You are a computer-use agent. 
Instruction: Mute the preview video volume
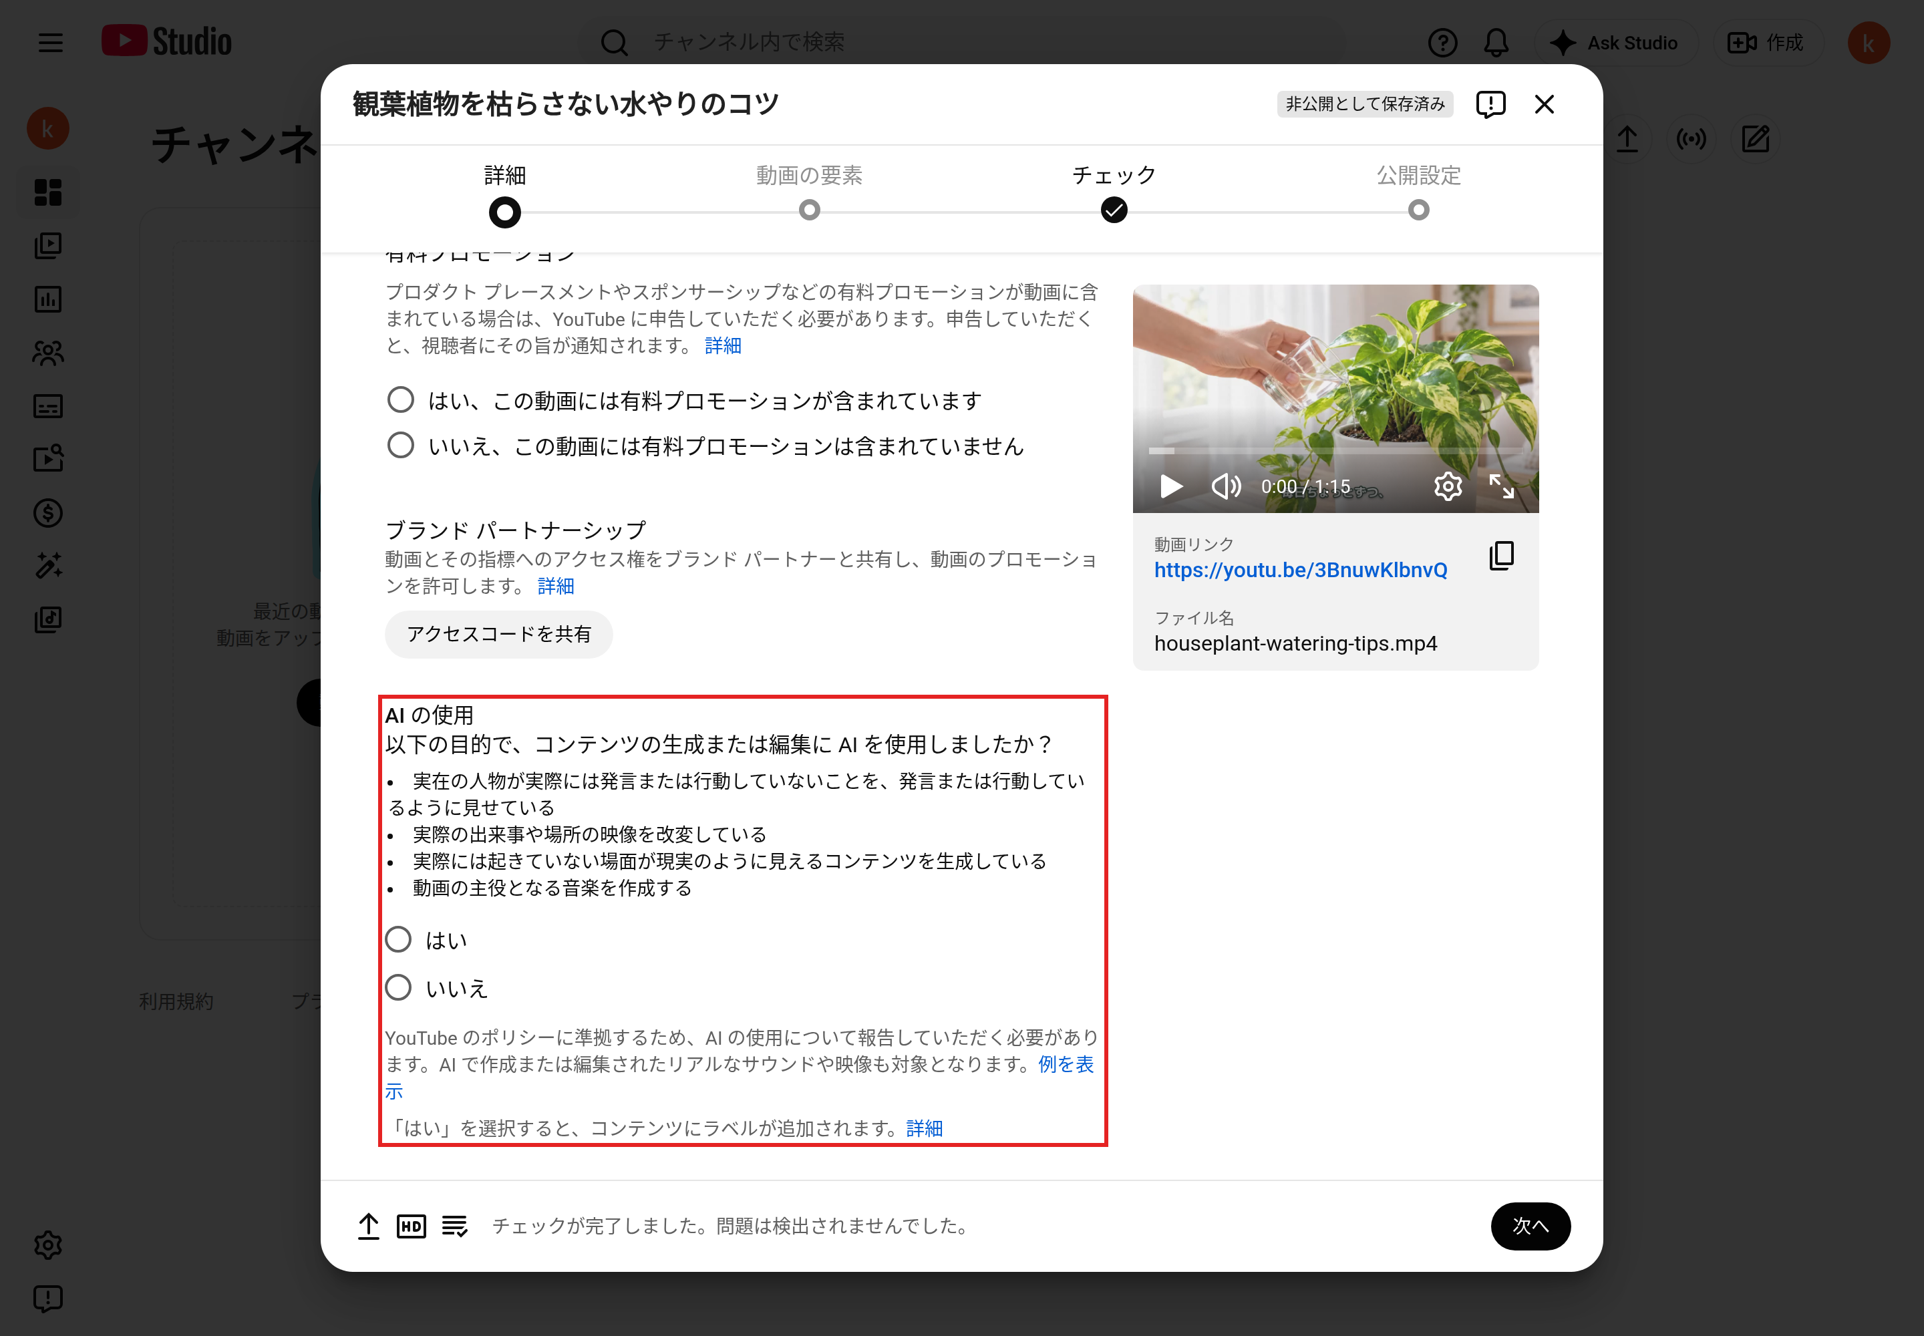click(1226, 486)
